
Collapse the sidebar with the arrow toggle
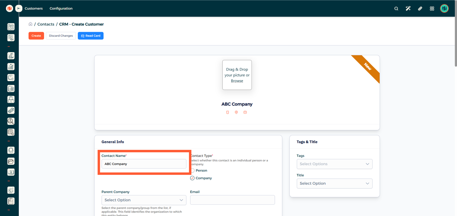19,9
